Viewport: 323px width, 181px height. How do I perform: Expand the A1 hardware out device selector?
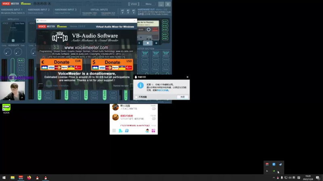coord(123,11)
